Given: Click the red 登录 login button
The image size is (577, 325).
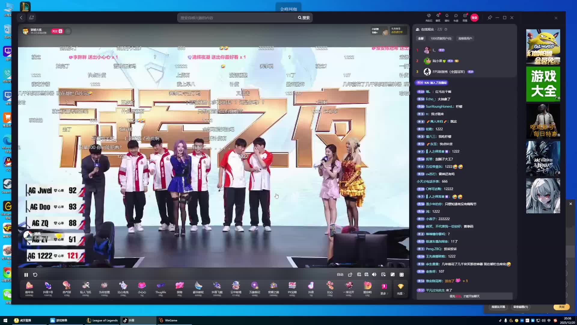Looking at the screenshot, I should coord(474,17).
